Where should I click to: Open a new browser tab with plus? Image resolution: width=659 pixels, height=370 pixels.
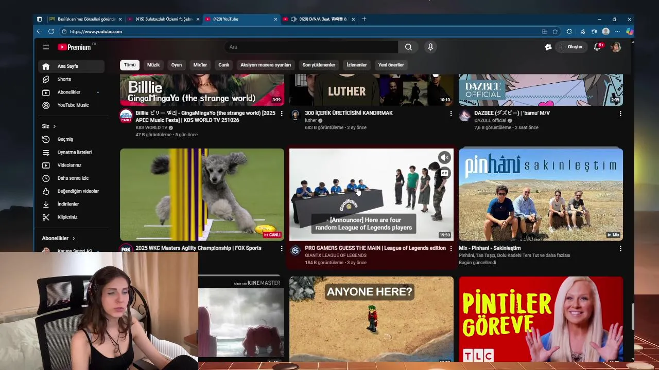click(364, 19)
